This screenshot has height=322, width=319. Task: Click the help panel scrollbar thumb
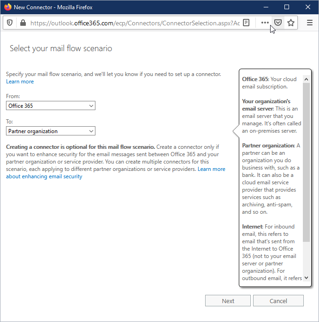[x=306, y=162]
